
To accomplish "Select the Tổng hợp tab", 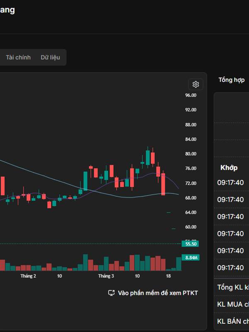I will (x=232, y=80).
